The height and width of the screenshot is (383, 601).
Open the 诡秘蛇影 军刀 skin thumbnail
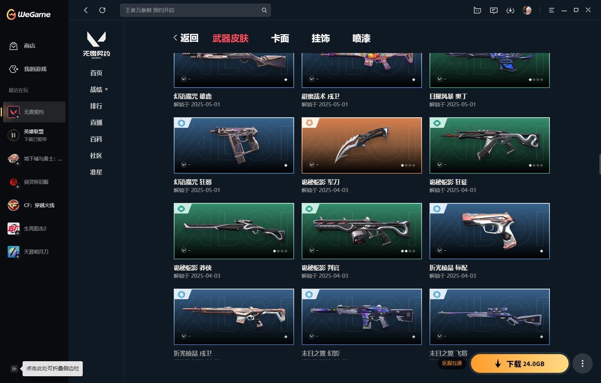coord(361,145)
